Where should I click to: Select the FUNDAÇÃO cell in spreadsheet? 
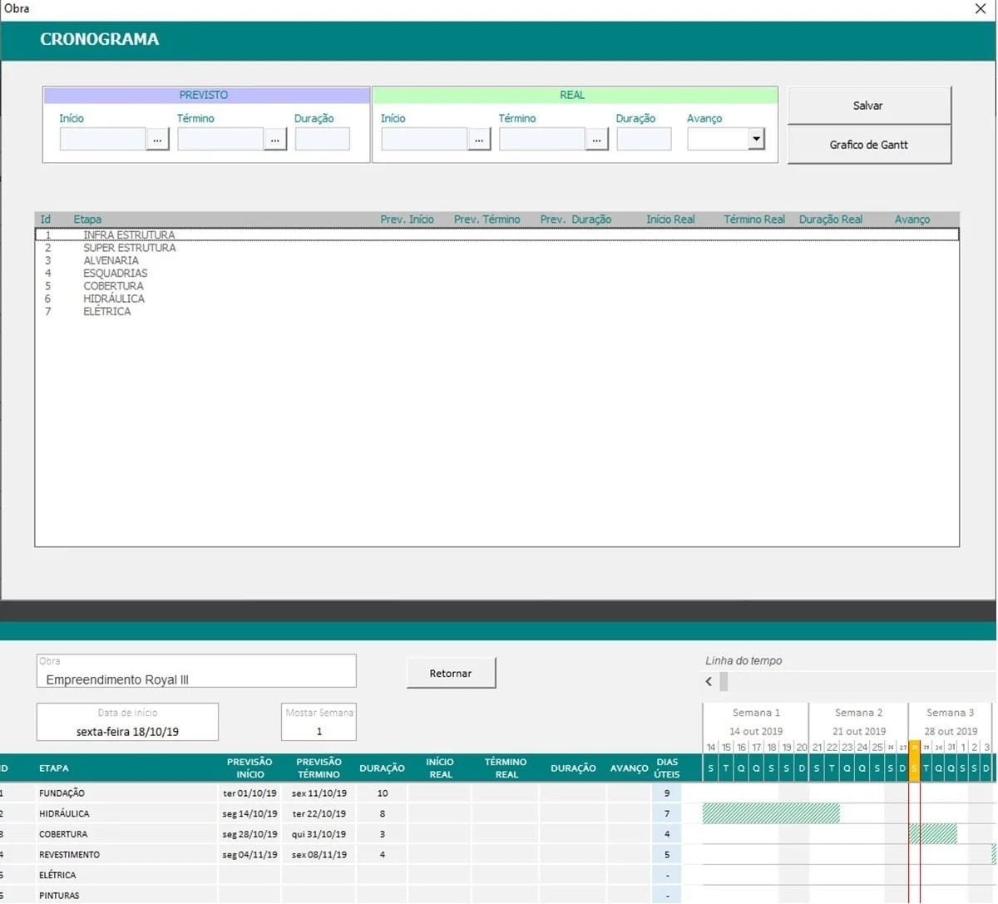pyautogui.click(x=126, y=793)
